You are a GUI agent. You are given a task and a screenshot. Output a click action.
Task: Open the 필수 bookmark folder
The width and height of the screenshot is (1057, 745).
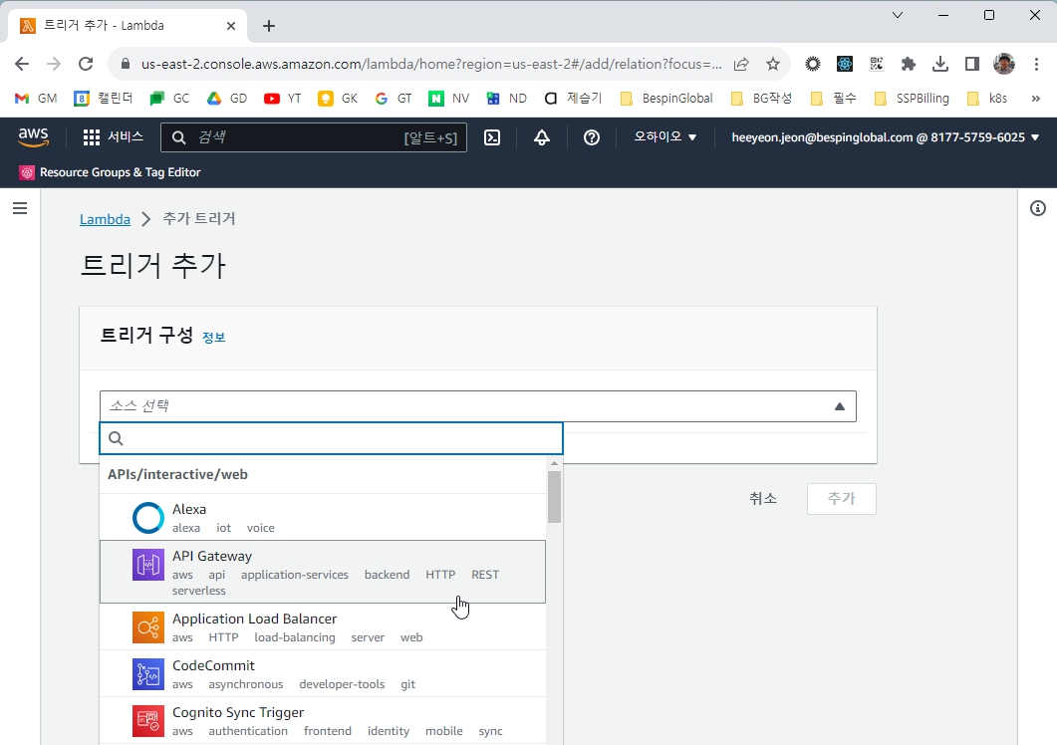[x=833, y=99]
